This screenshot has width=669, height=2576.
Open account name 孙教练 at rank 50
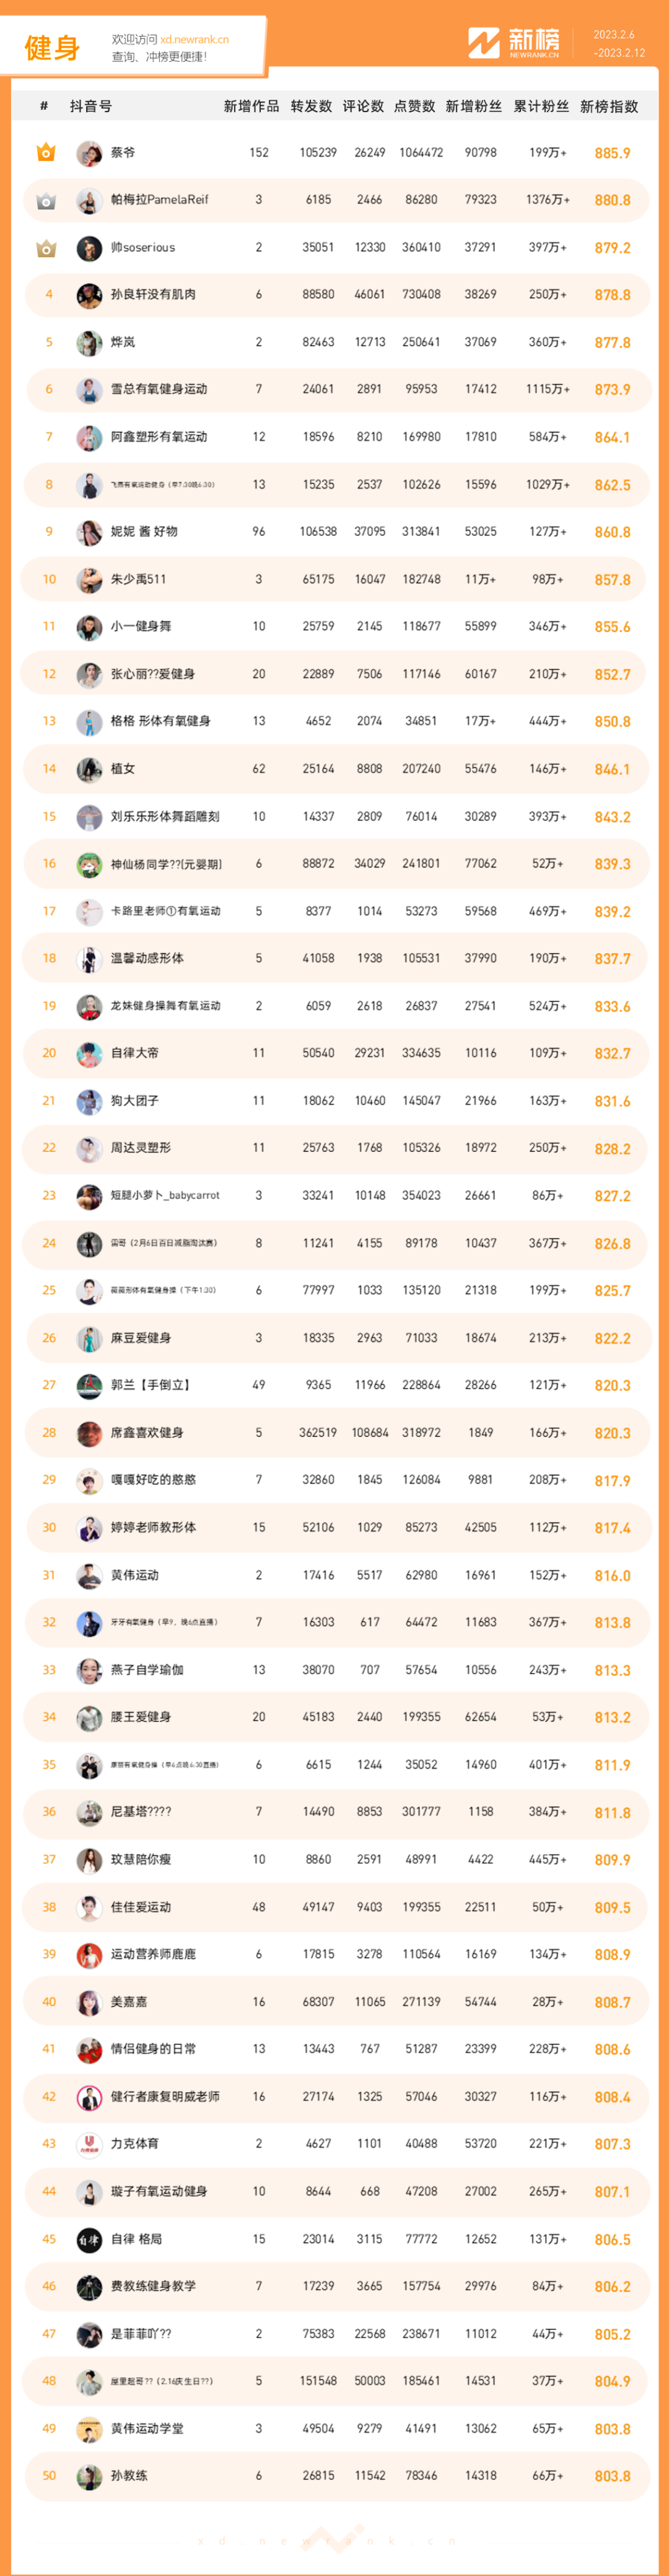click(x=129, y=2476)
